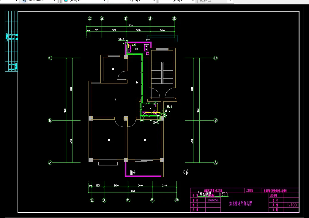309x218 pixels.
Task: Select the JL label below the bathroom
Action: [x=155, y=122]
